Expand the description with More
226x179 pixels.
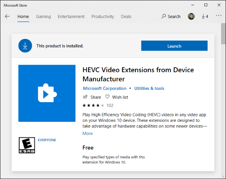(88, 133)
